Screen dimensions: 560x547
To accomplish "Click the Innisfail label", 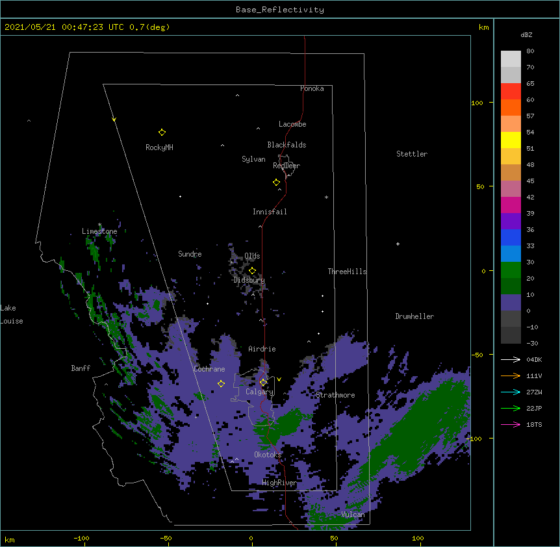I will pyautogui.click(x=270, y=212).
